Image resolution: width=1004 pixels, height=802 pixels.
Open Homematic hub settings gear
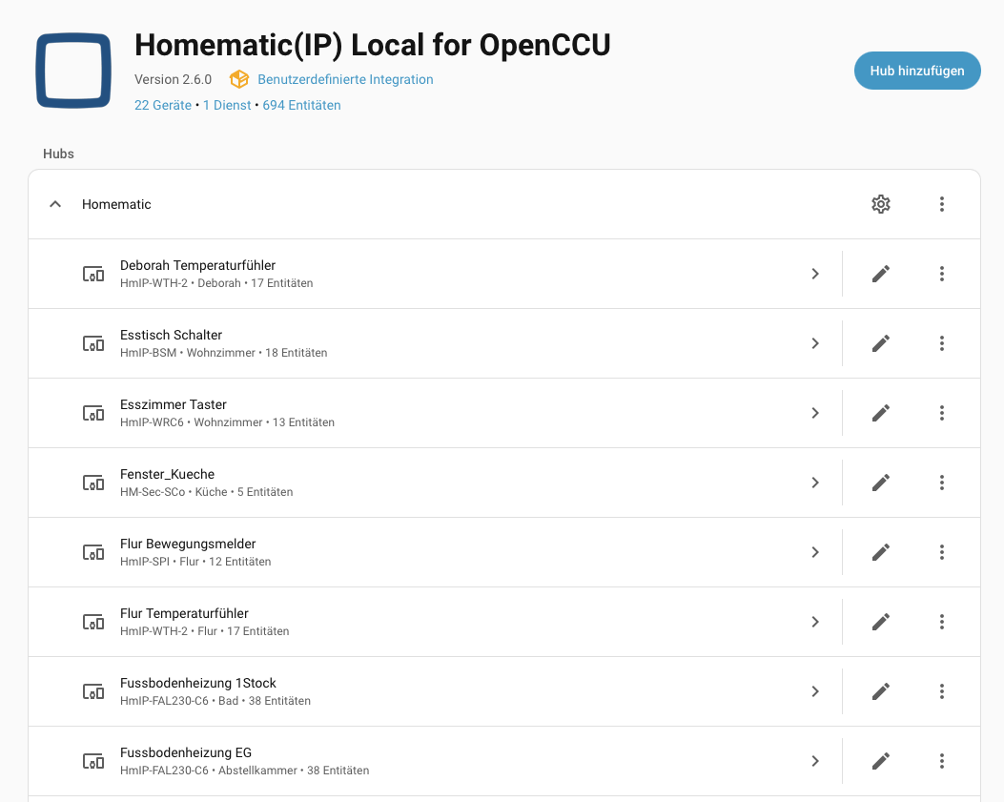pos(881,204)
